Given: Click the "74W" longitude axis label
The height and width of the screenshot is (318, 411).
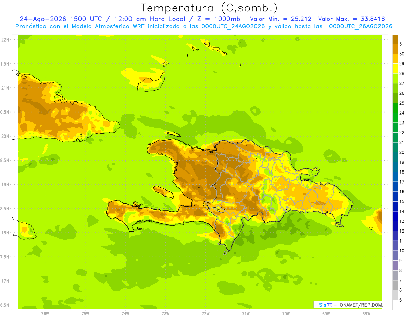Looking at the screenshot, I should click(x=125, y=314).
